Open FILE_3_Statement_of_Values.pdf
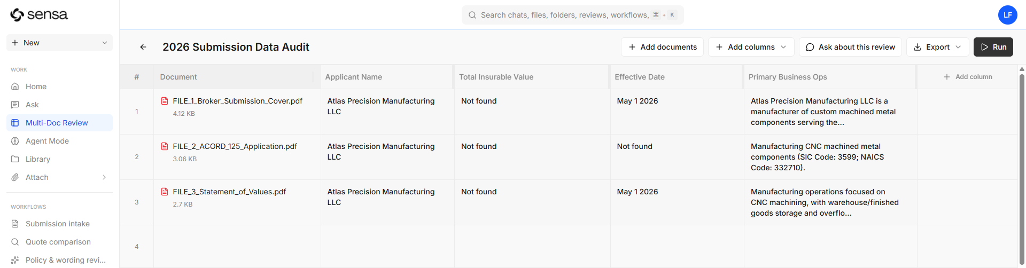 229,192
